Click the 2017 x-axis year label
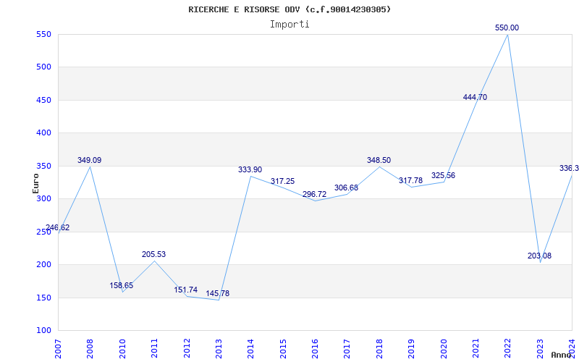Viewport: 579px width, 362px height. [x=347, y=348]
